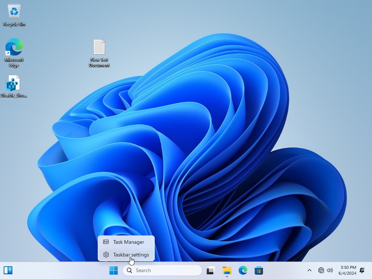Open the Windows Start menu
Screen dimensions: 372x279
[113, 270]
